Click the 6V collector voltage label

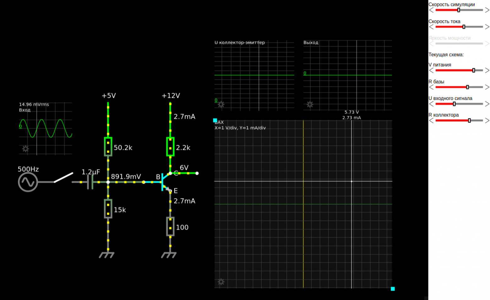pyautogui.click(x=184, y=168)
